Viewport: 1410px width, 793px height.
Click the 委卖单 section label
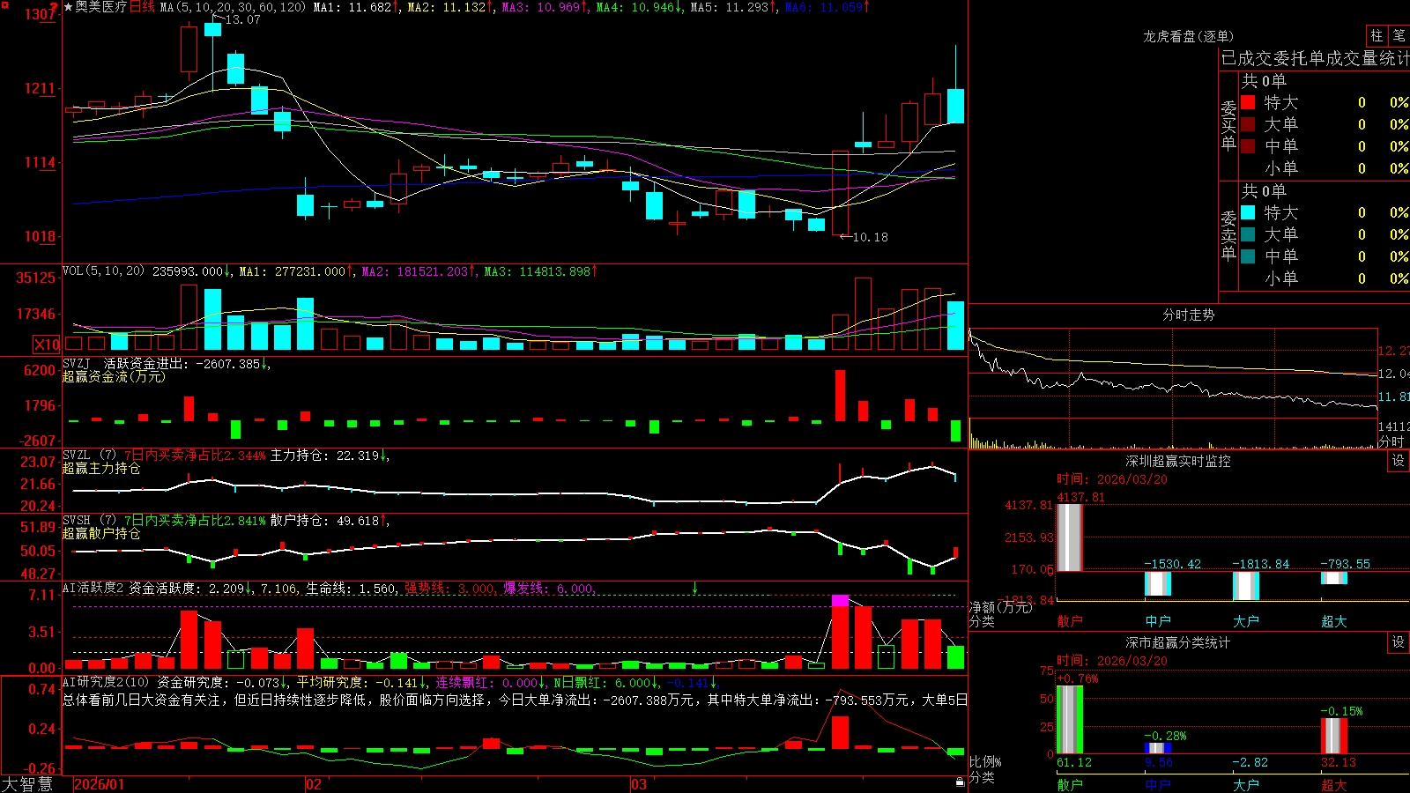click(1228, 235)
